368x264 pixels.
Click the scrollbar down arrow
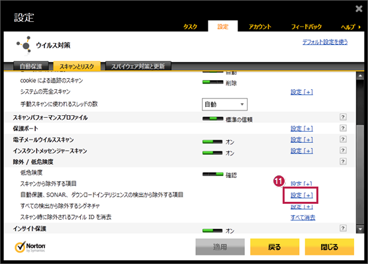(360, 229)
